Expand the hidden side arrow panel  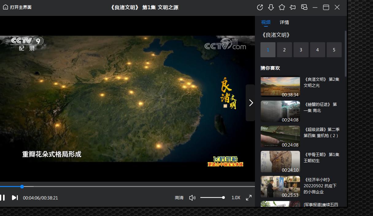[x=251, y=103]
